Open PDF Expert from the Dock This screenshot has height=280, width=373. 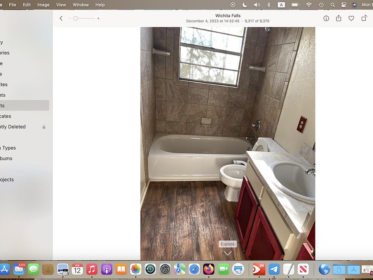click(x=259, y=269)
